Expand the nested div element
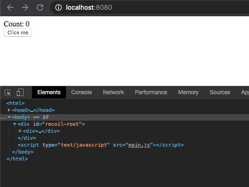 20,131
